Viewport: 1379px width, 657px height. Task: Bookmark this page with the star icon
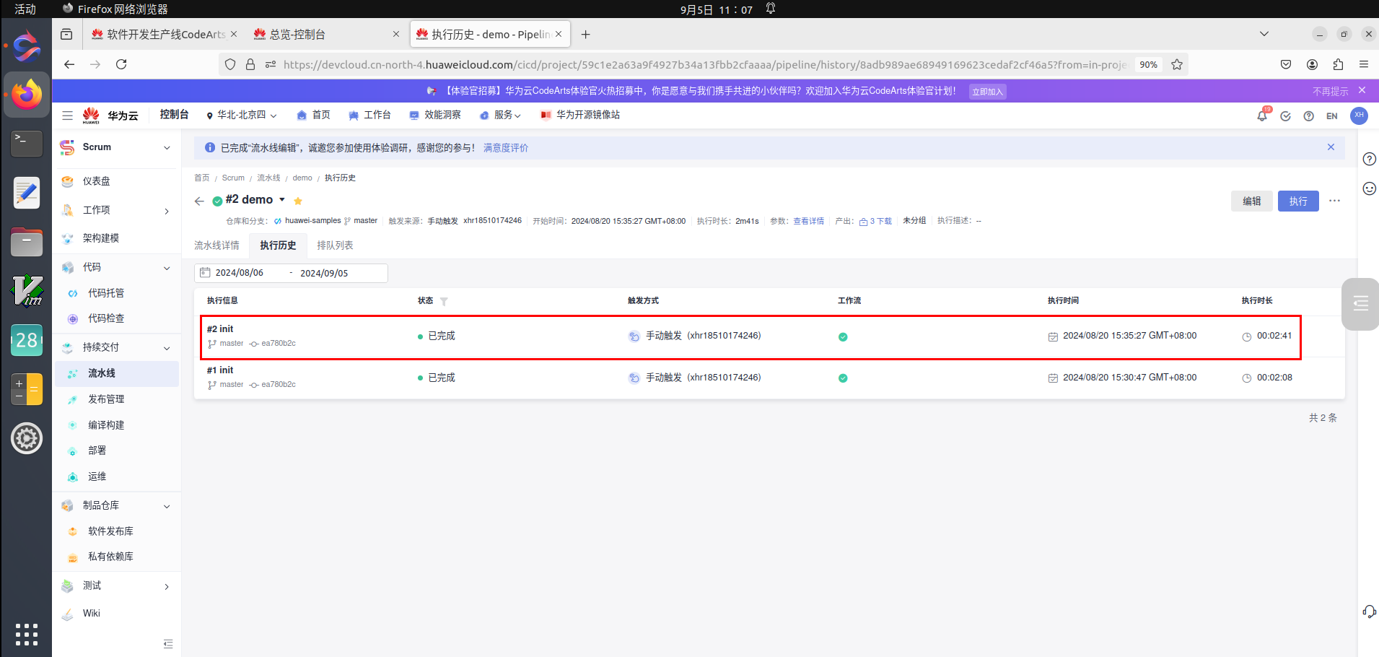(x=1177, y=64)
